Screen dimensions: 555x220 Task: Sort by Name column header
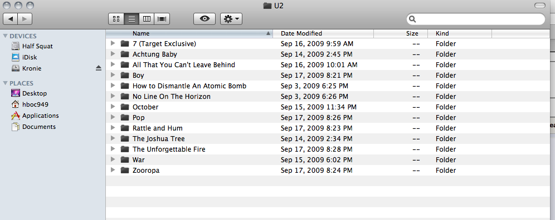pyautogui.click(x=189, y=33)
